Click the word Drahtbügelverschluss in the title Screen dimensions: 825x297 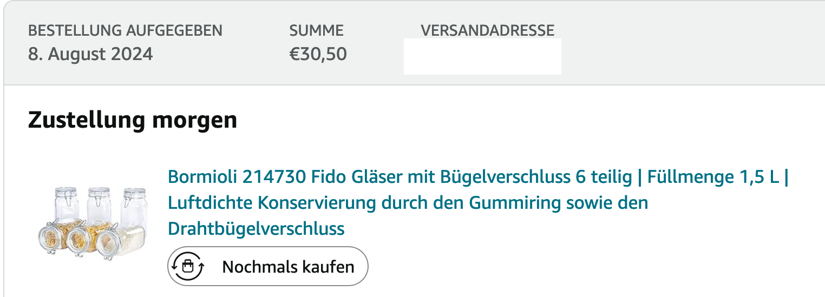tap(256, 228)
